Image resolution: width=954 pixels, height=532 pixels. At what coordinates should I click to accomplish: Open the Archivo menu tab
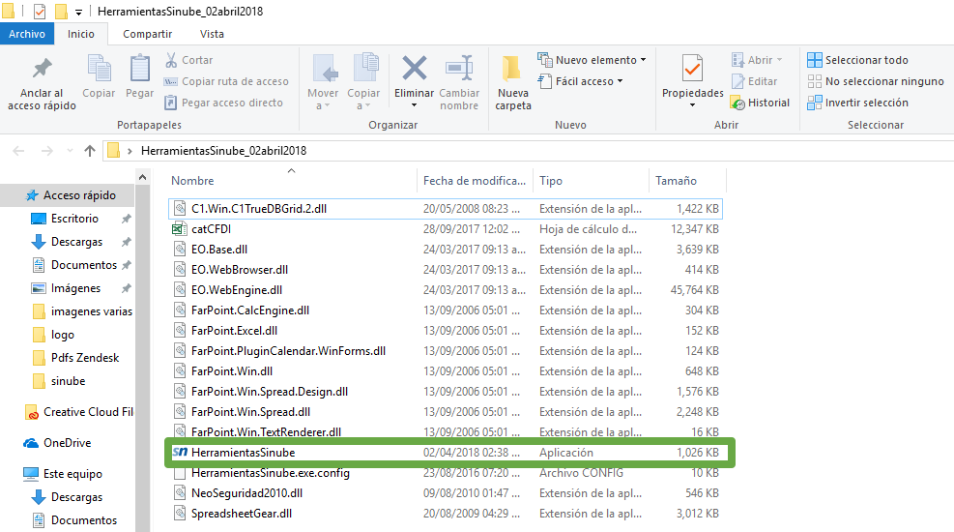click(x=27, y=34)
